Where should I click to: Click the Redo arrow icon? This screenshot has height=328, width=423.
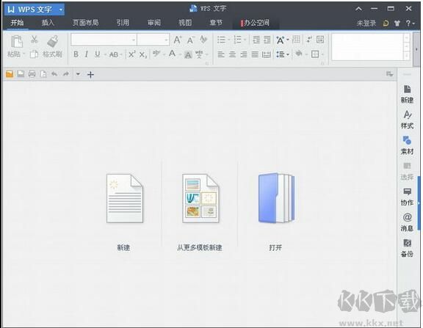66,74
